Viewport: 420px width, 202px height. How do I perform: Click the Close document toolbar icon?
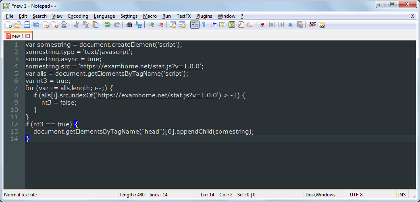(46, 25)
